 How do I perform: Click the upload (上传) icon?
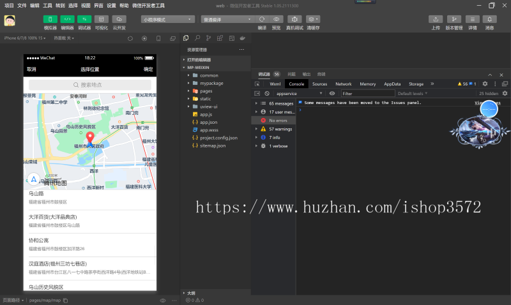pyautogui.click(x=436, y=19)
